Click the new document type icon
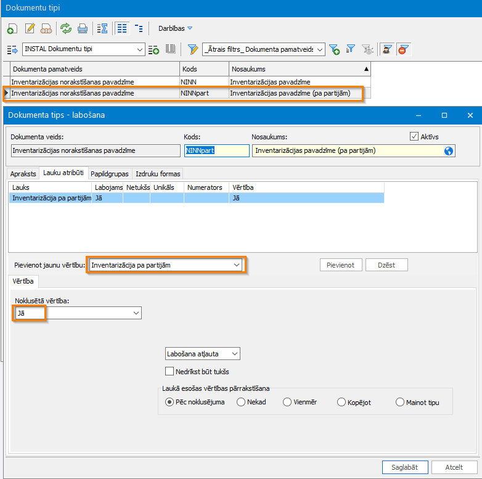This screenshot has height=479, width=482. pos(12,28)
